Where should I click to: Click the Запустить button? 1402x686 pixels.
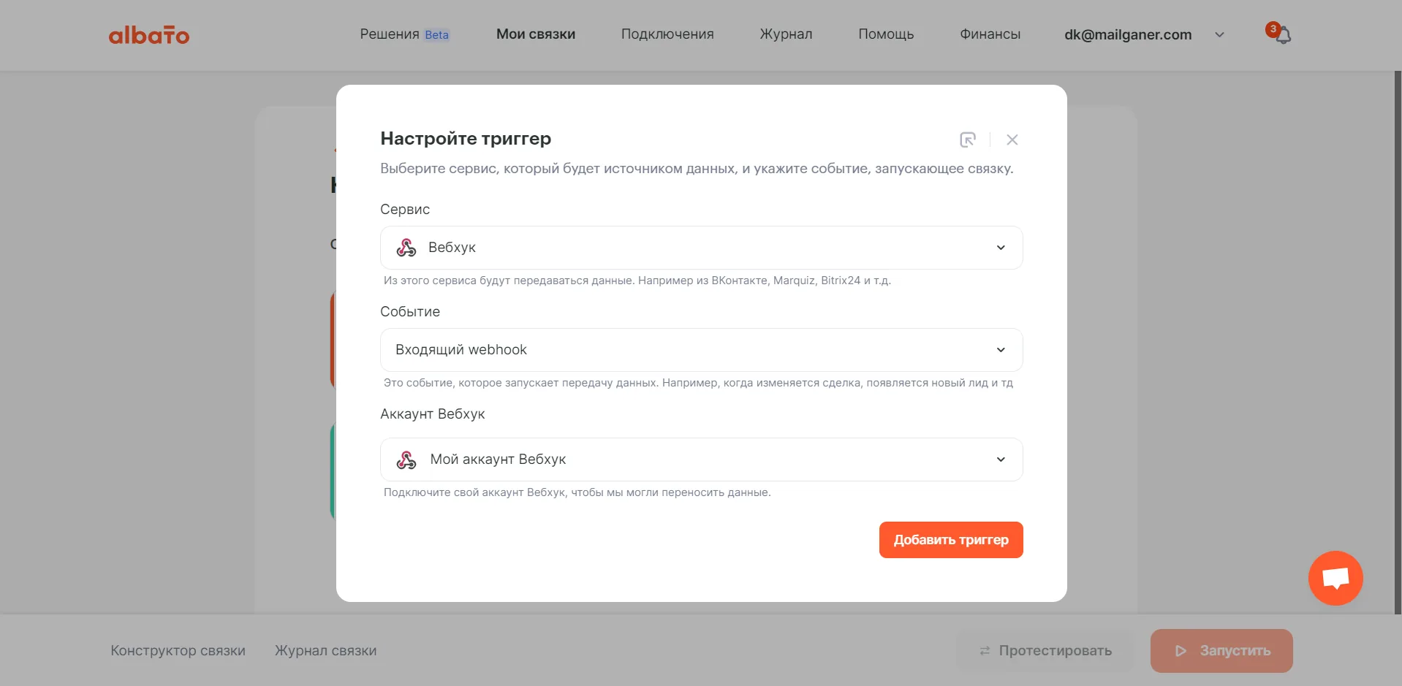(x=1221, y=651)
